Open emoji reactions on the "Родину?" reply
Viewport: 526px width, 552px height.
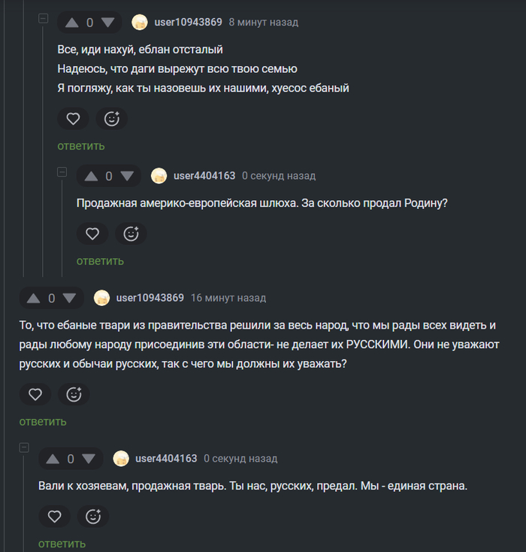click(x=131, y=234)
